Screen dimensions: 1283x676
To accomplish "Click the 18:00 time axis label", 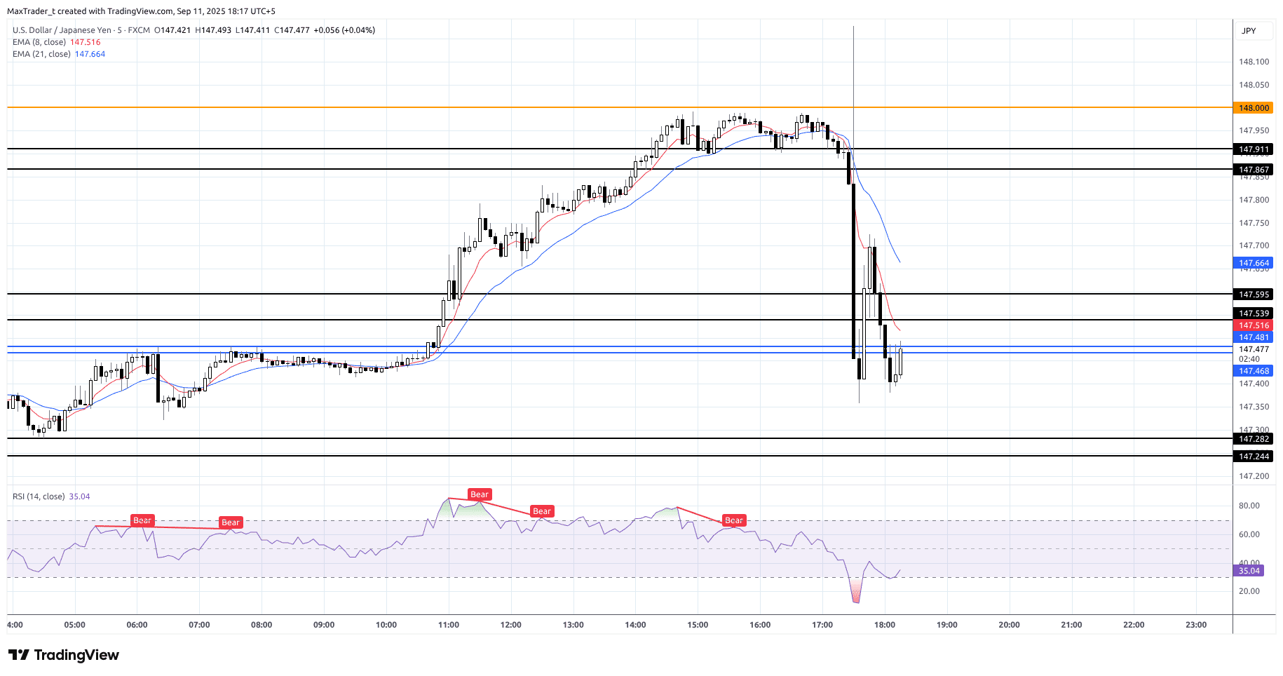I will point(885,625).
